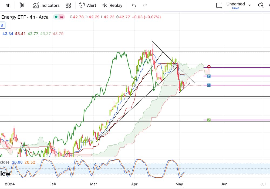This screenshot has height=189, width=270.
Task: Open quick search at top right
Action: pos(261,5)
